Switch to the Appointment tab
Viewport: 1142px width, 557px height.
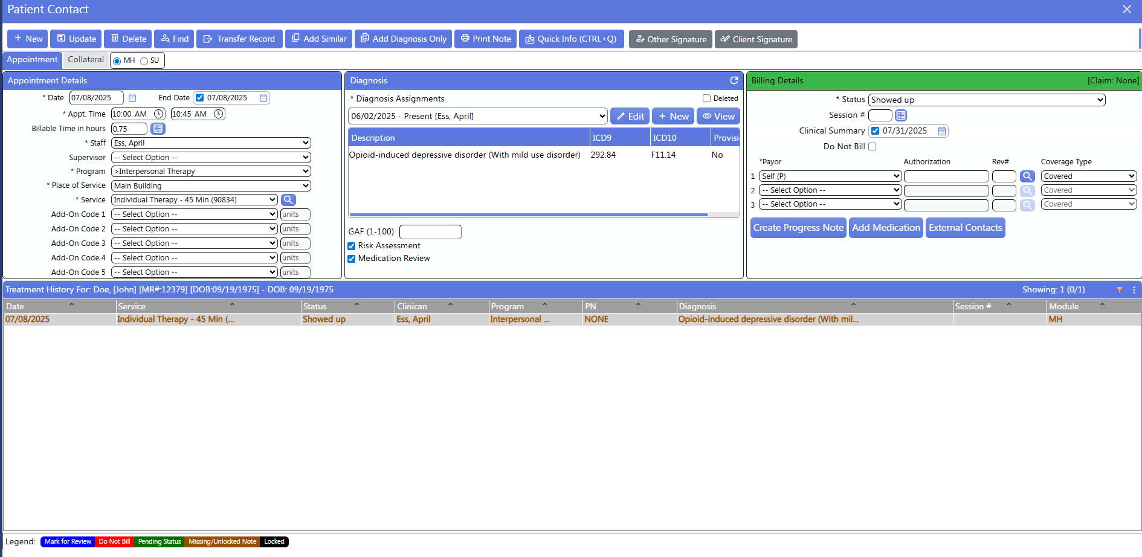(32, 60)
